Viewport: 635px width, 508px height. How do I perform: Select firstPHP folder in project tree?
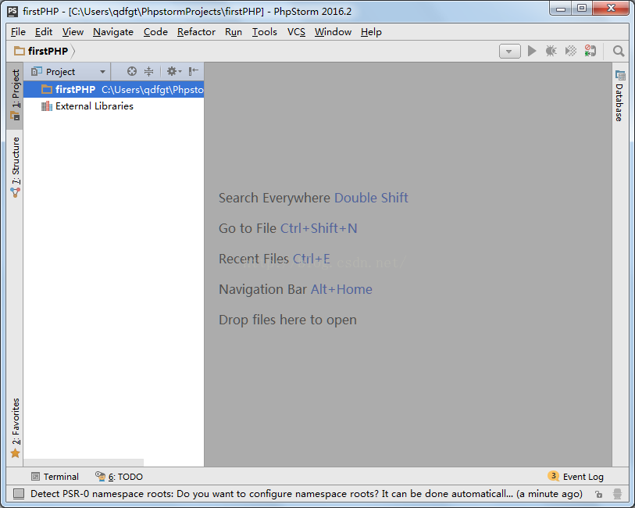pyautogui.click(x=114, y=90)
